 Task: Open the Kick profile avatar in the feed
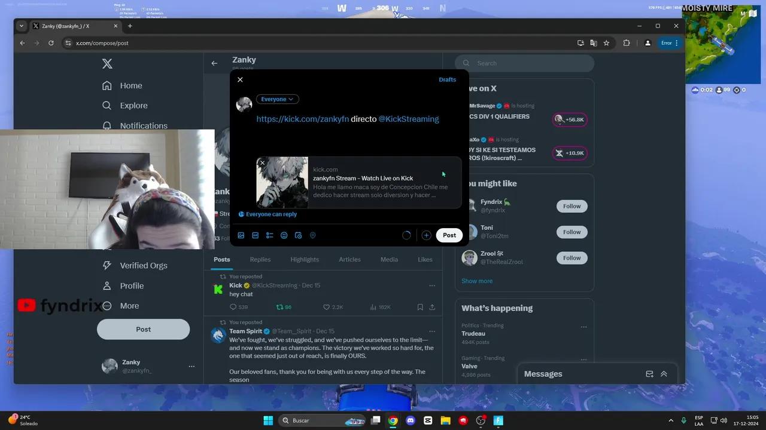pos(218,290)
